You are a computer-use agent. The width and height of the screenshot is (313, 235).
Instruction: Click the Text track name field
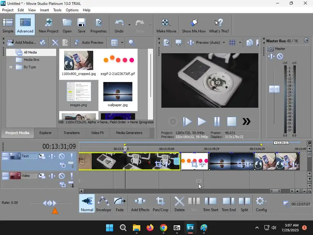pyautogui.click(x=29, y=156)
